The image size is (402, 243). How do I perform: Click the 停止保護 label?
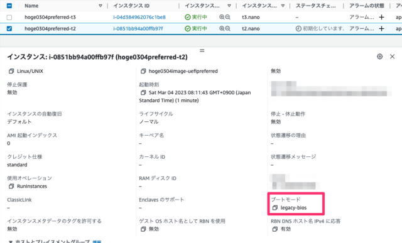[x=17, y=85]
